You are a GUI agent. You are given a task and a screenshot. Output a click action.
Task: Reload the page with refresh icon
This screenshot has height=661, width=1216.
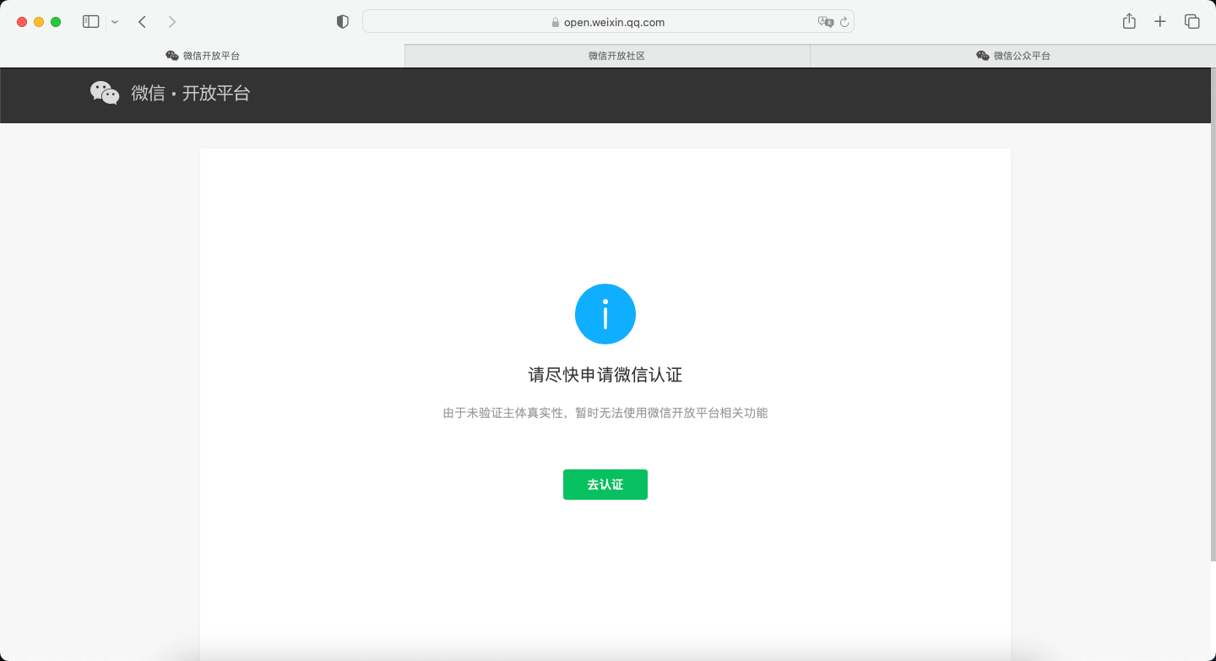click(x=844, y=22)
